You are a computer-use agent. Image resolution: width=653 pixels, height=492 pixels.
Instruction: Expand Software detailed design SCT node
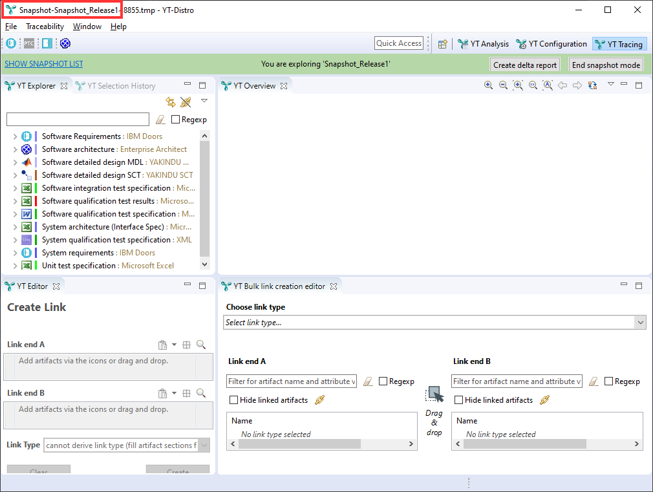click(15, 175)
